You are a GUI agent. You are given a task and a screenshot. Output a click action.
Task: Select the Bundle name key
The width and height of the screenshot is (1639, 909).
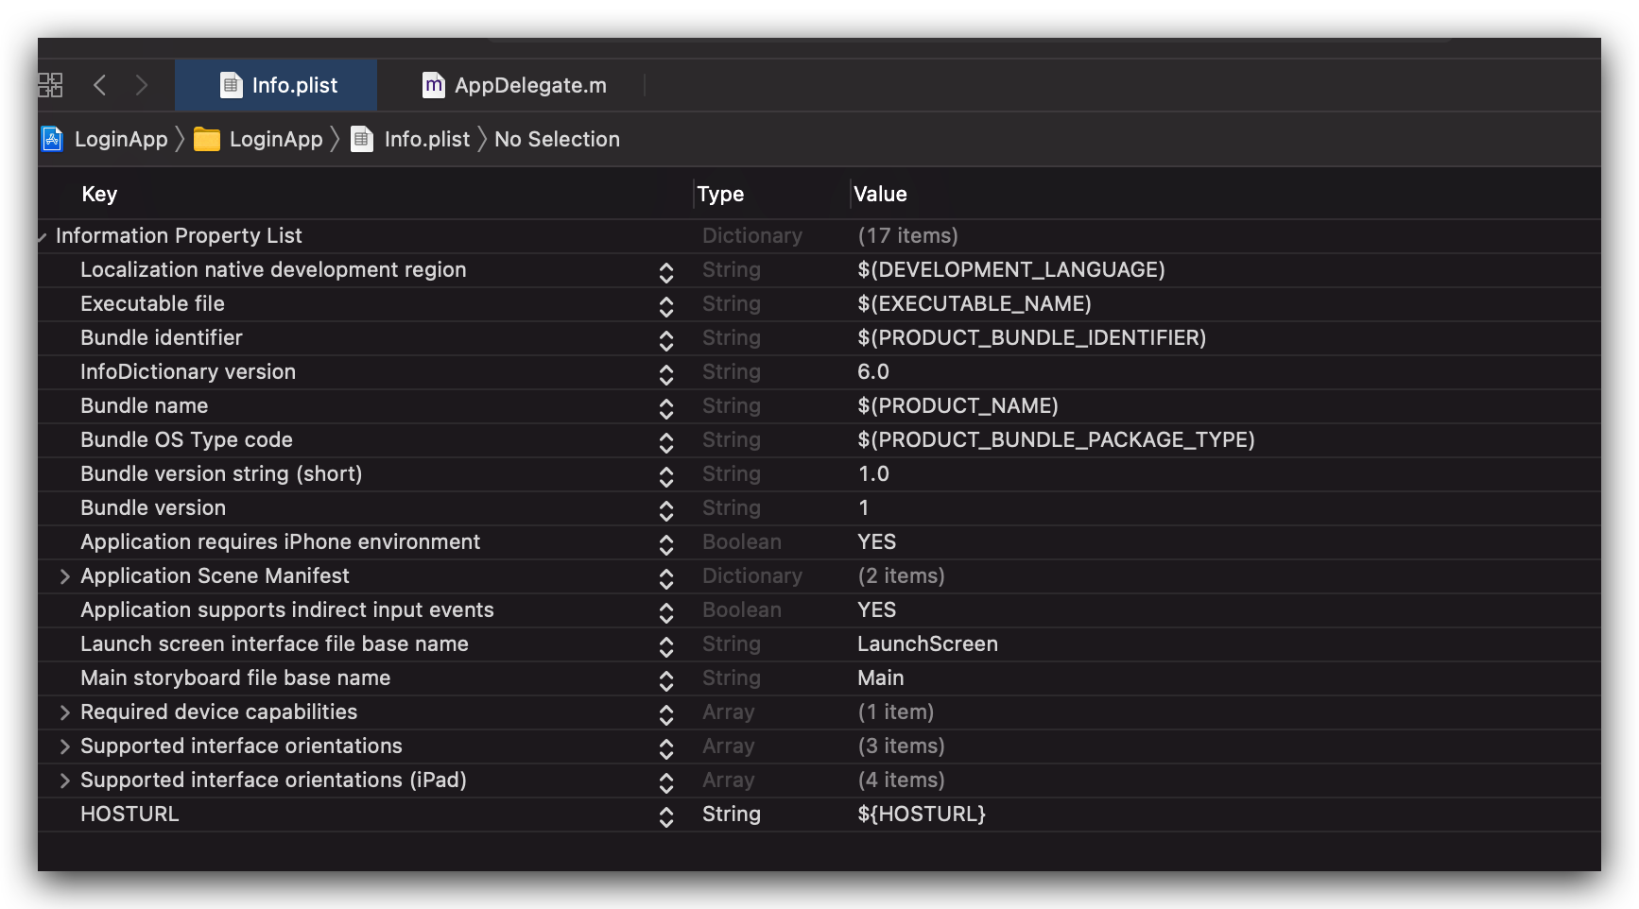tap(145, 405)
